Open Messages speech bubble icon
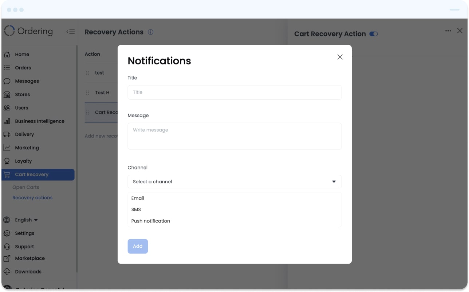 [7, 81]
